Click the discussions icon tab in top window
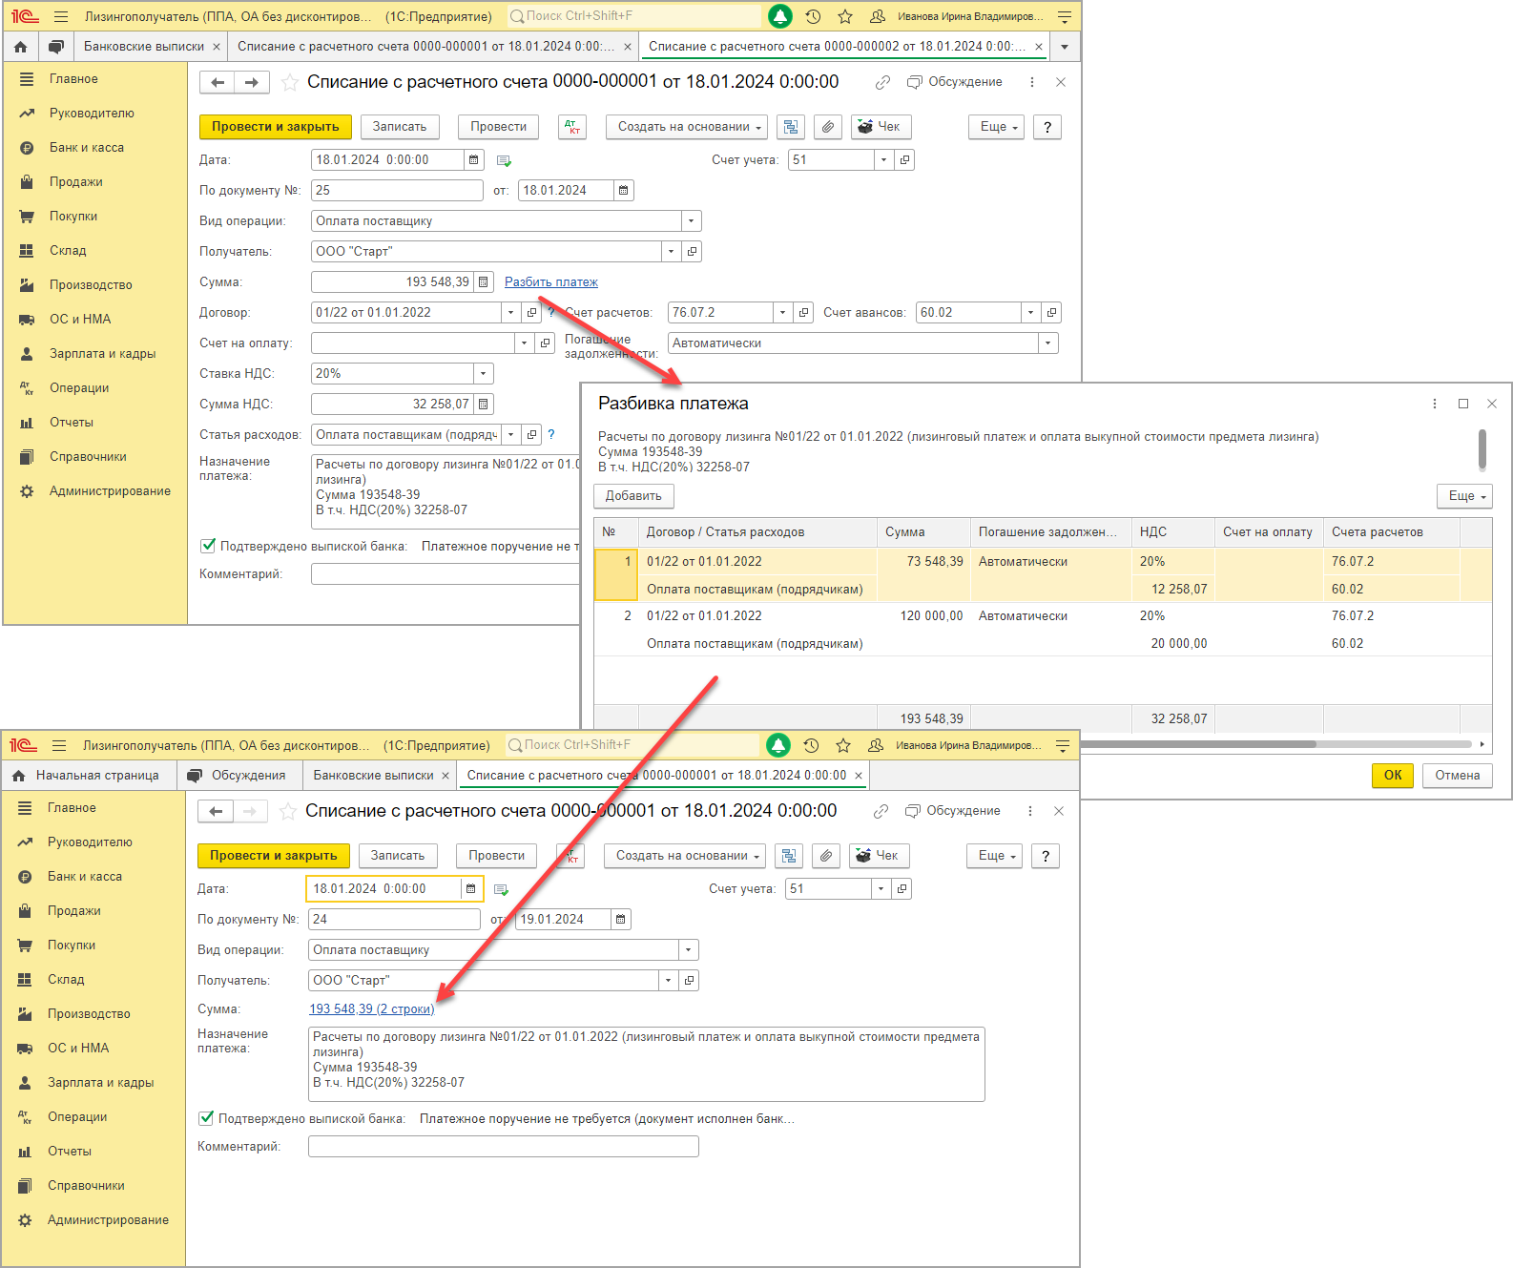The width and height of the screenshot is (1513, 1268). tap(56, 46)
